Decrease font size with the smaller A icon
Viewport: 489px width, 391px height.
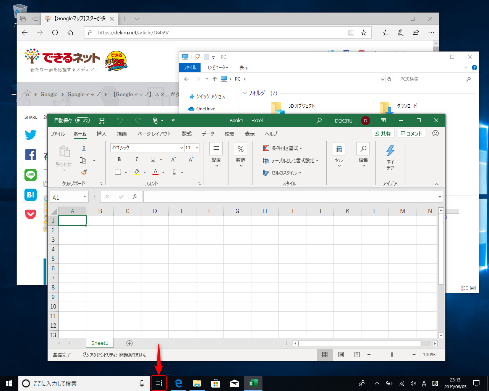pos(191,160)
